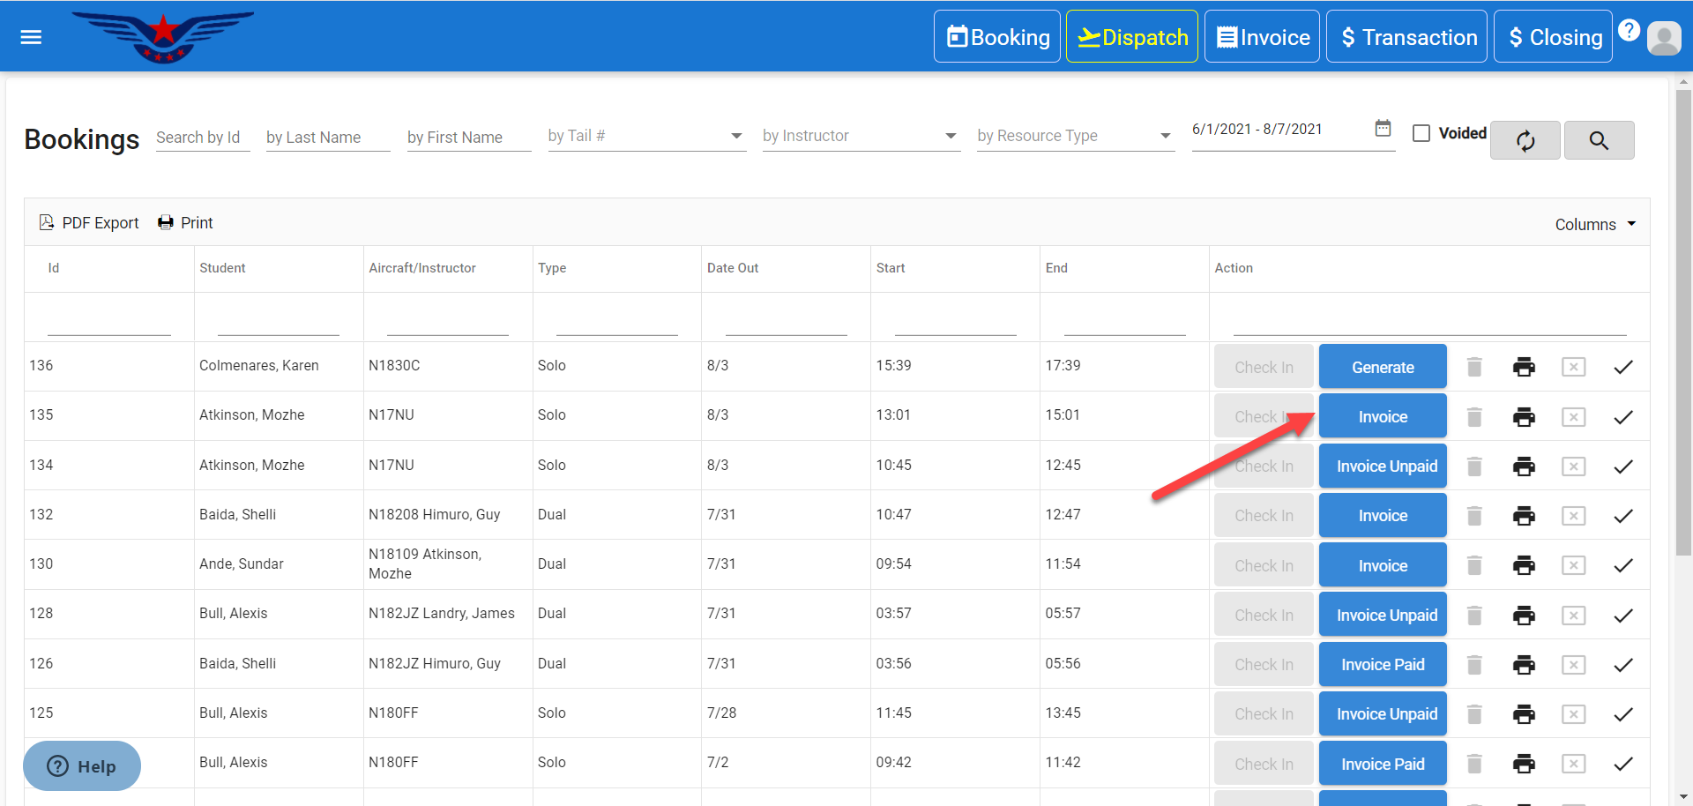Click checkmark icon for booking 132

click(x=1622, y=516)
